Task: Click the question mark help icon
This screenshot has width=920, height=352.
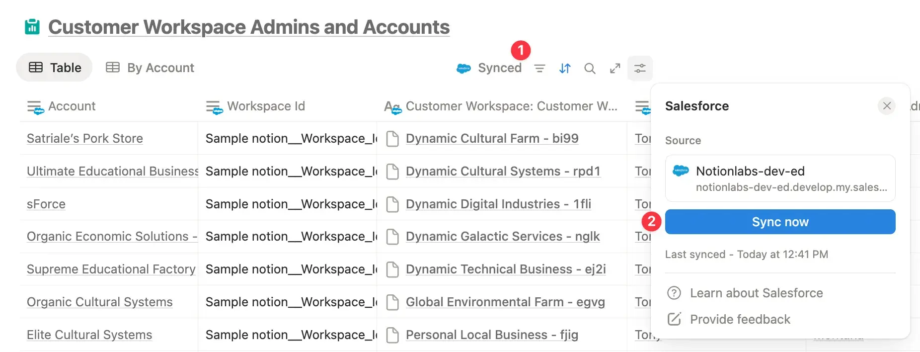Action: [x=674, y=293]
